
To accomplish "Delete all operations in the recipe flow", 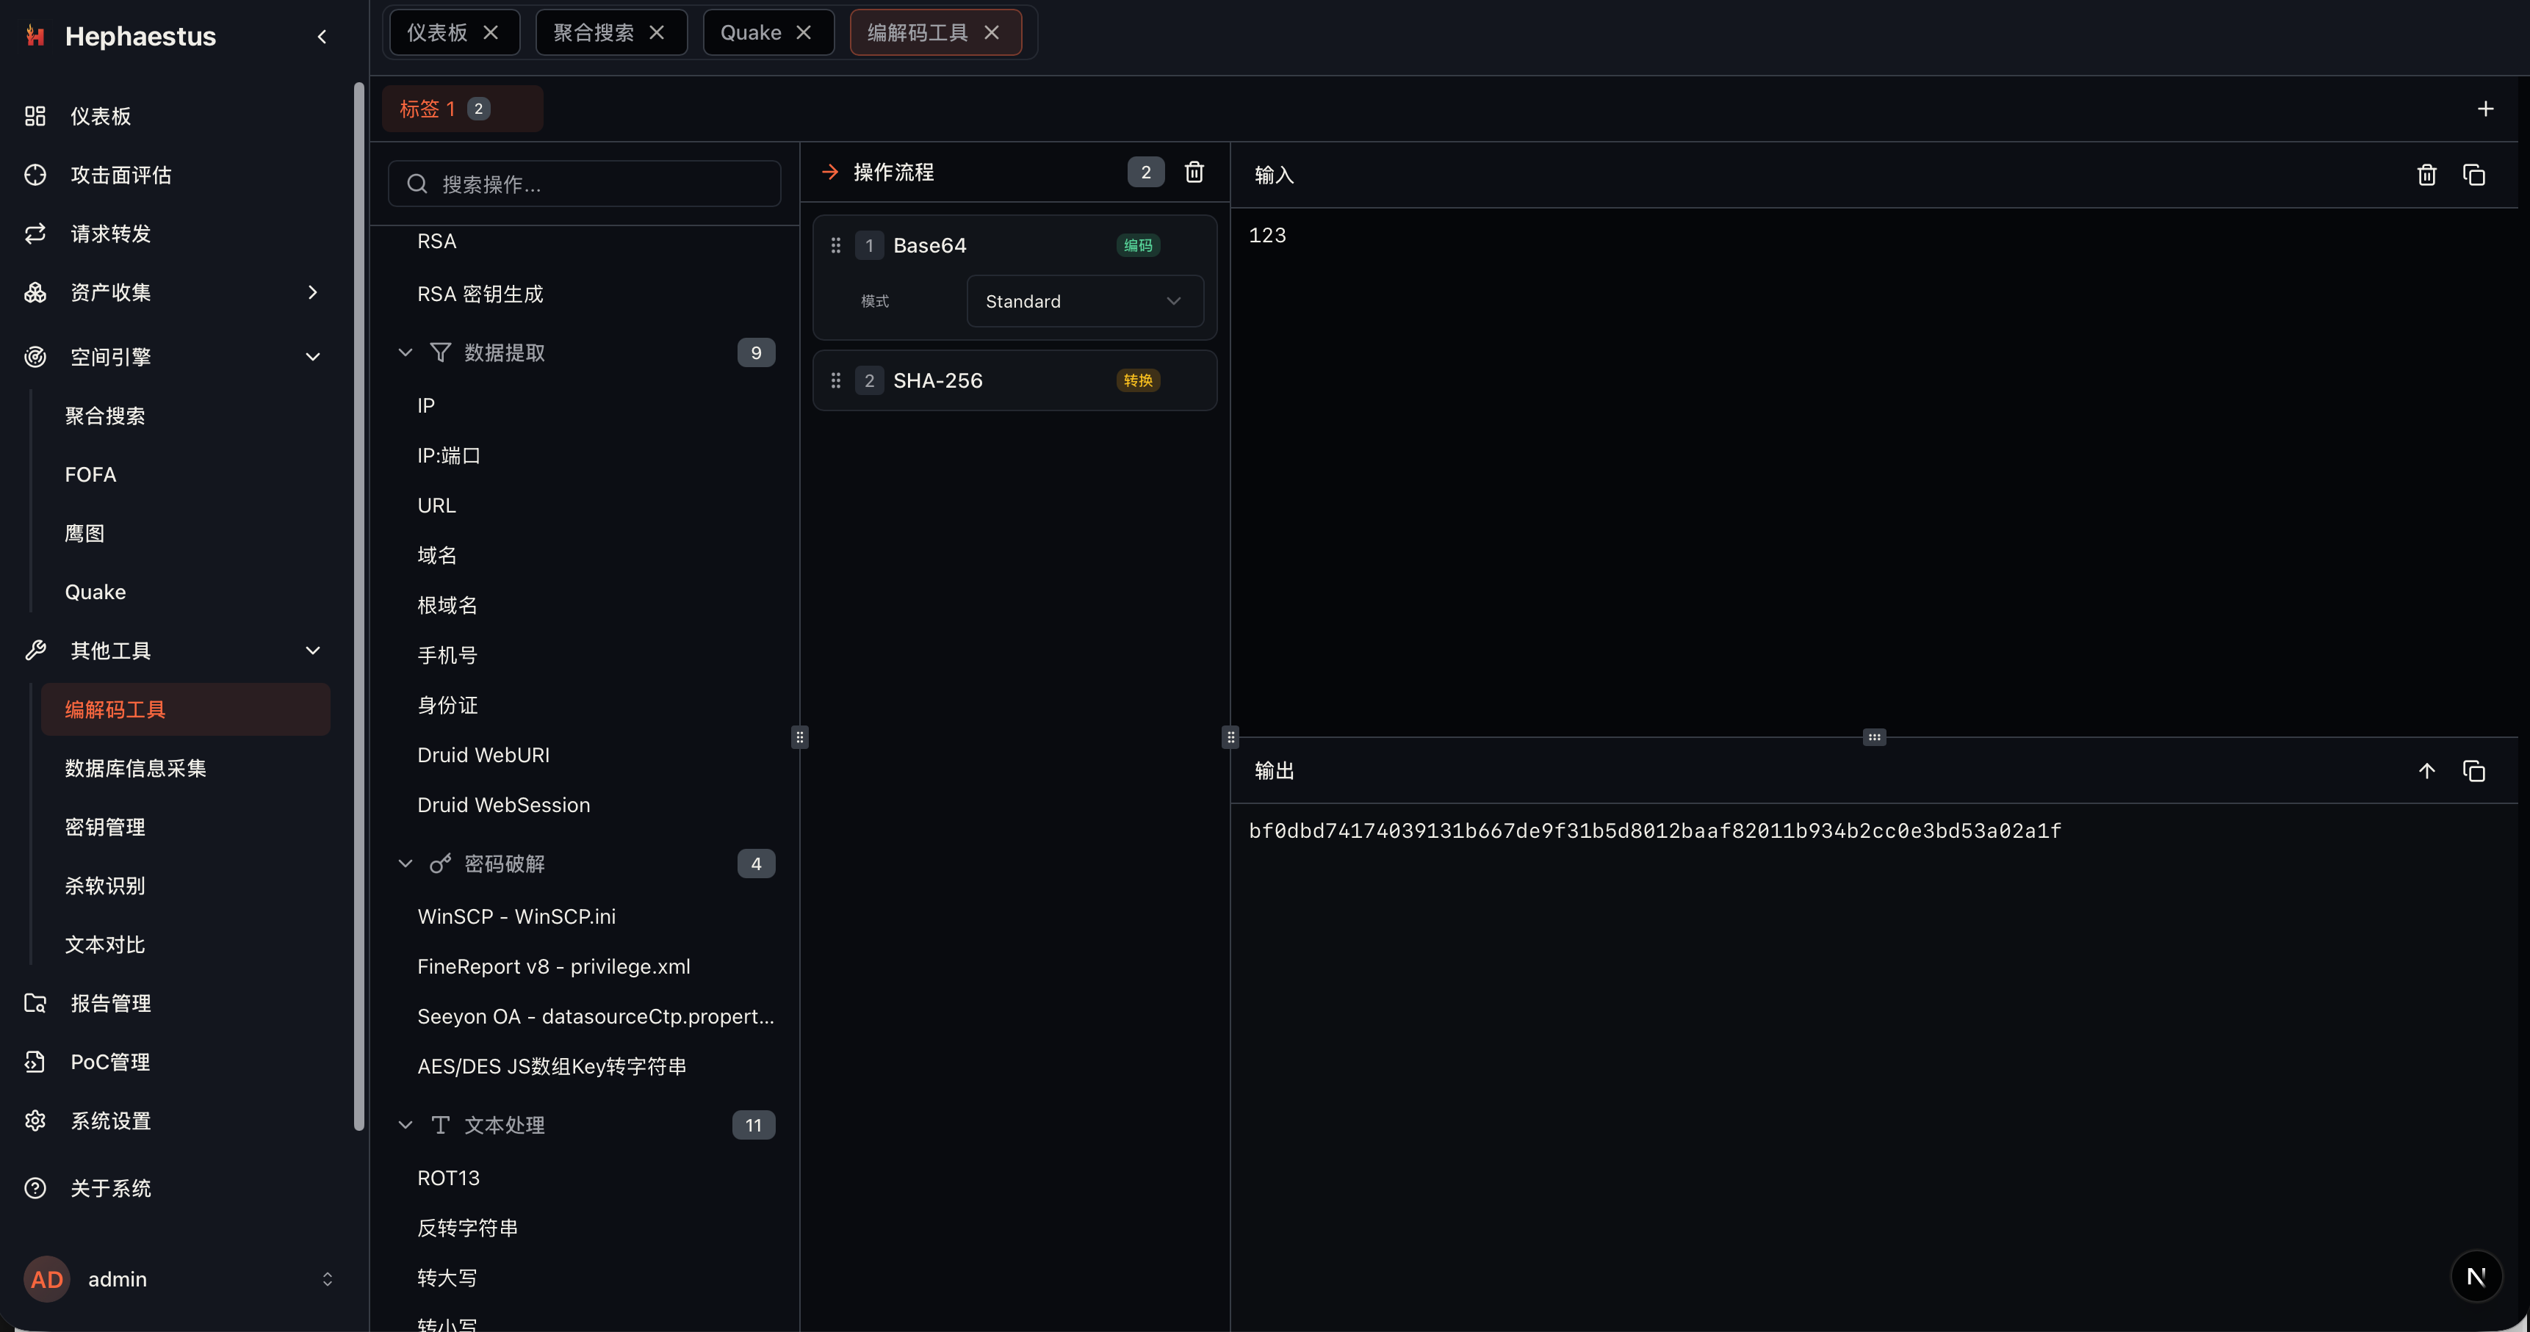I will (x=1194, y=172).
